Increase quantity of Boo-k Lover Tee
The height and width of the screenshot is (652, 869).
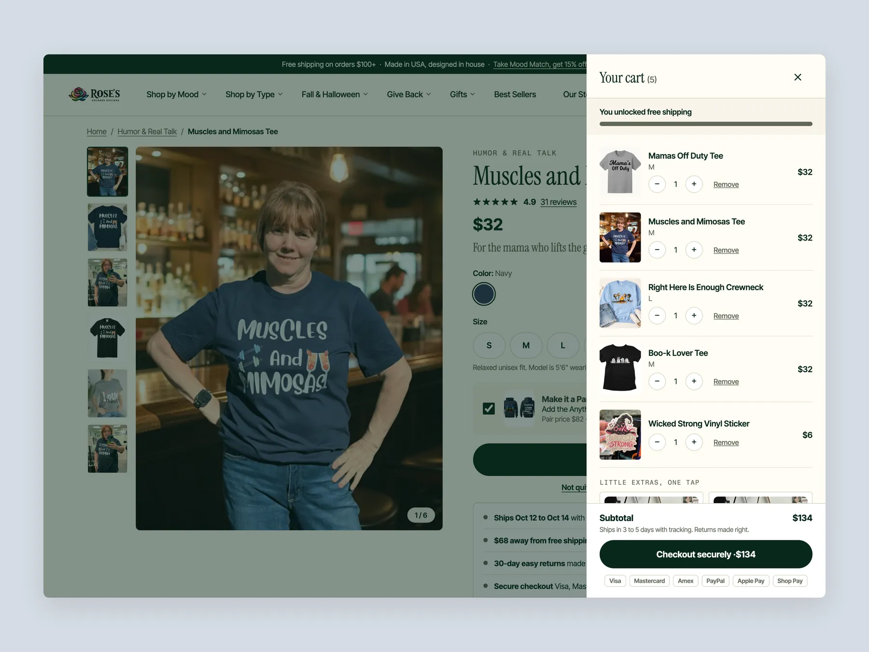pyautogui.click(x=694, y=381)
